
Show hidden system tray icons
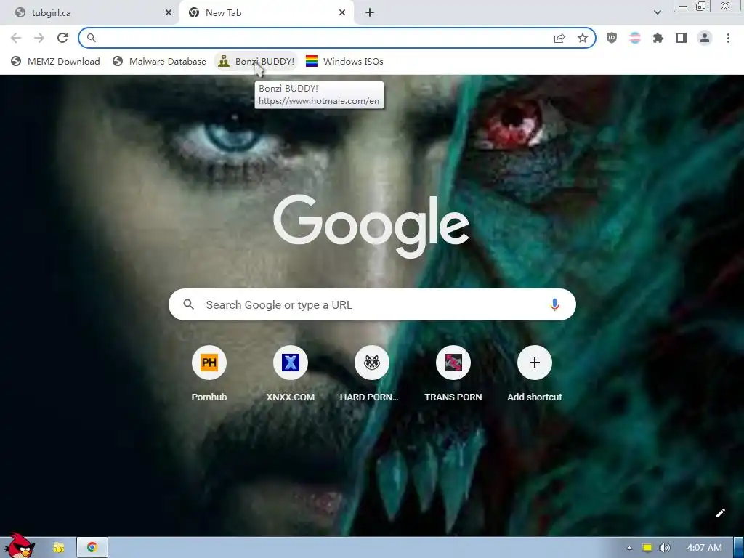(x=629, y=548)
